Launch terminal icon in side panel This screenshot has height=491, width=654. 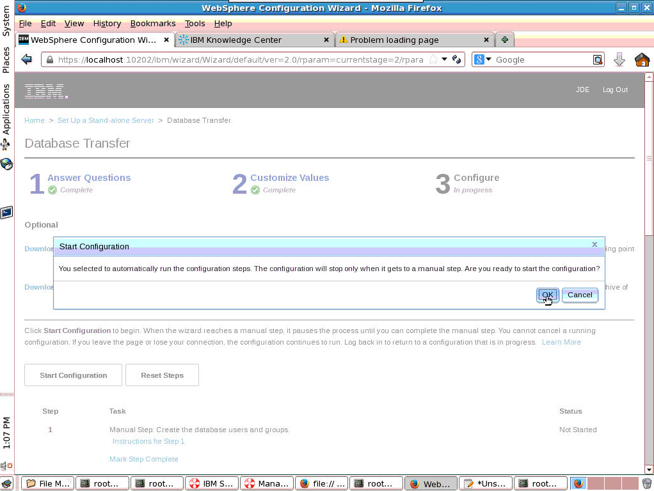pos(6,212)
